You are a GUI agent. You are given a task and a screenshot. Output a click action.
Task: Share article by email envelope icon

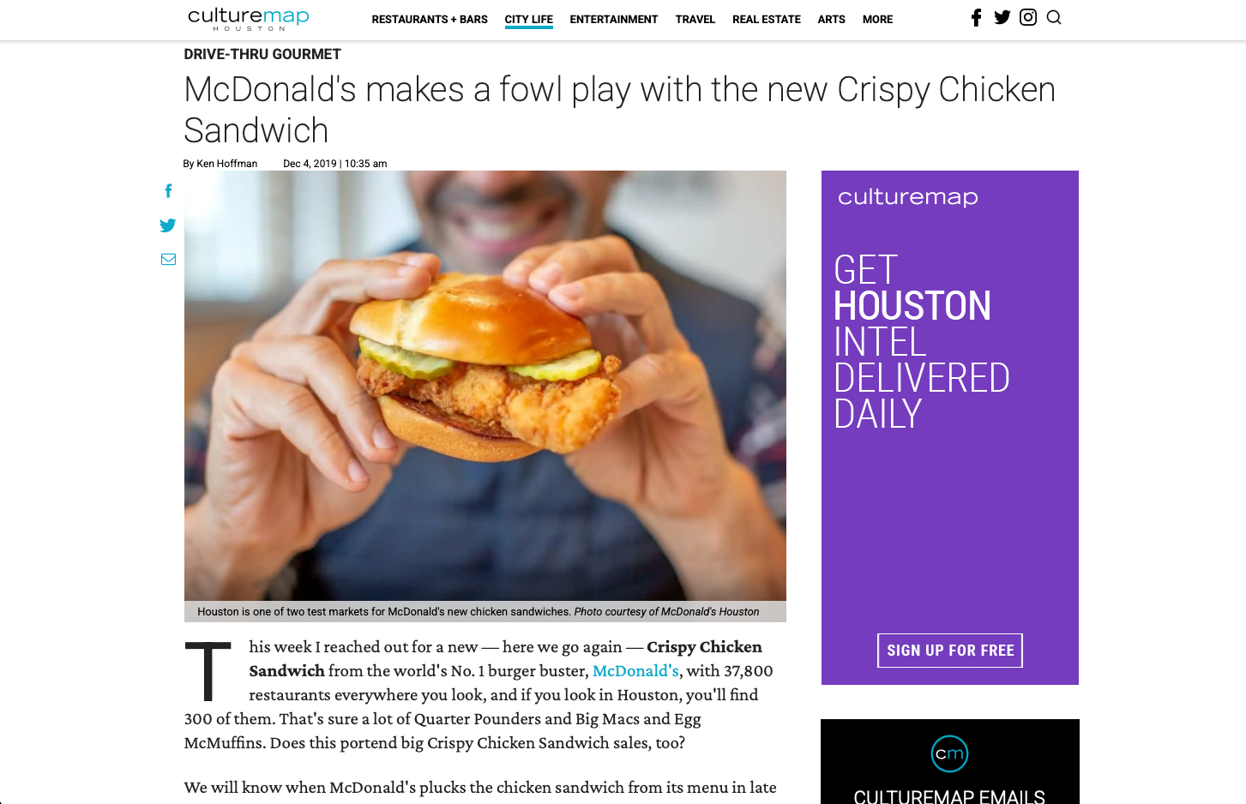168,259
